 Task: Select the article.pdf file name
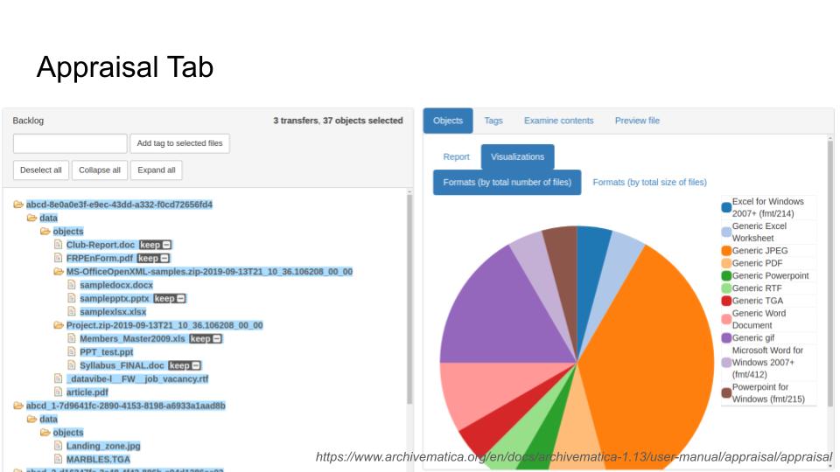87,392
